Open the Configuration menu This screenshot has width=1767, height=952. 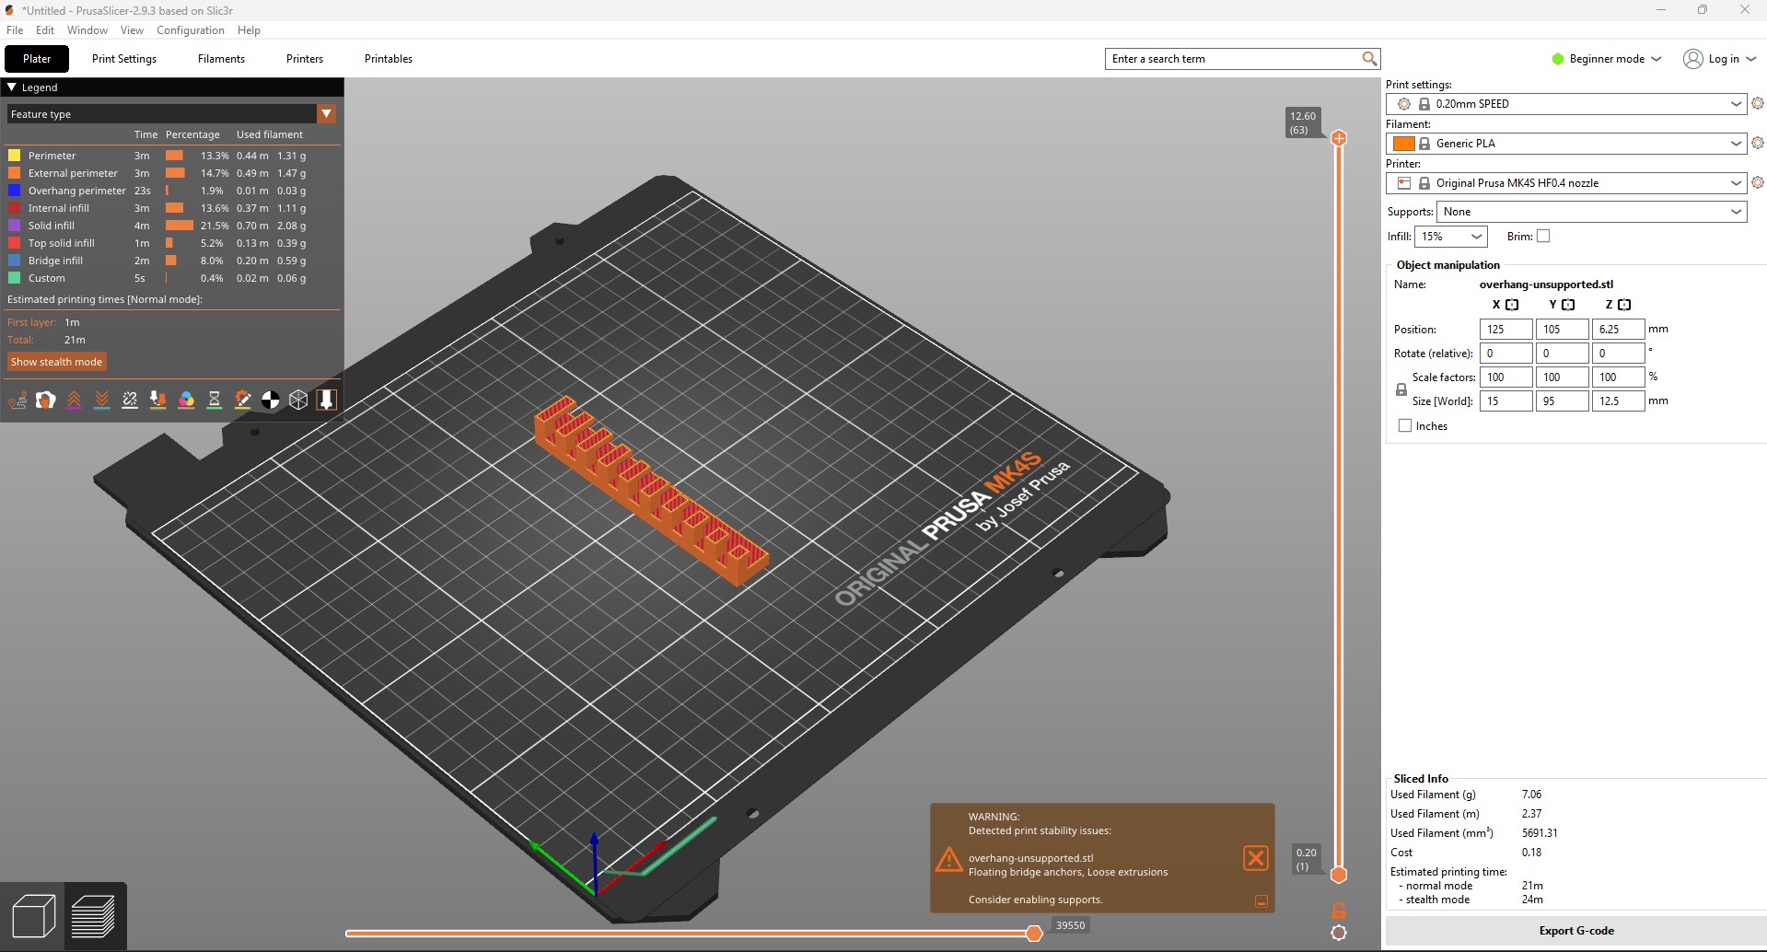click(190, 30)
